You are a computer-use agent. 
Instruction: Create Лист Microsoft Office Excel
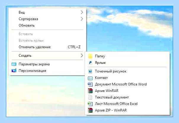[x=127, y=104]
